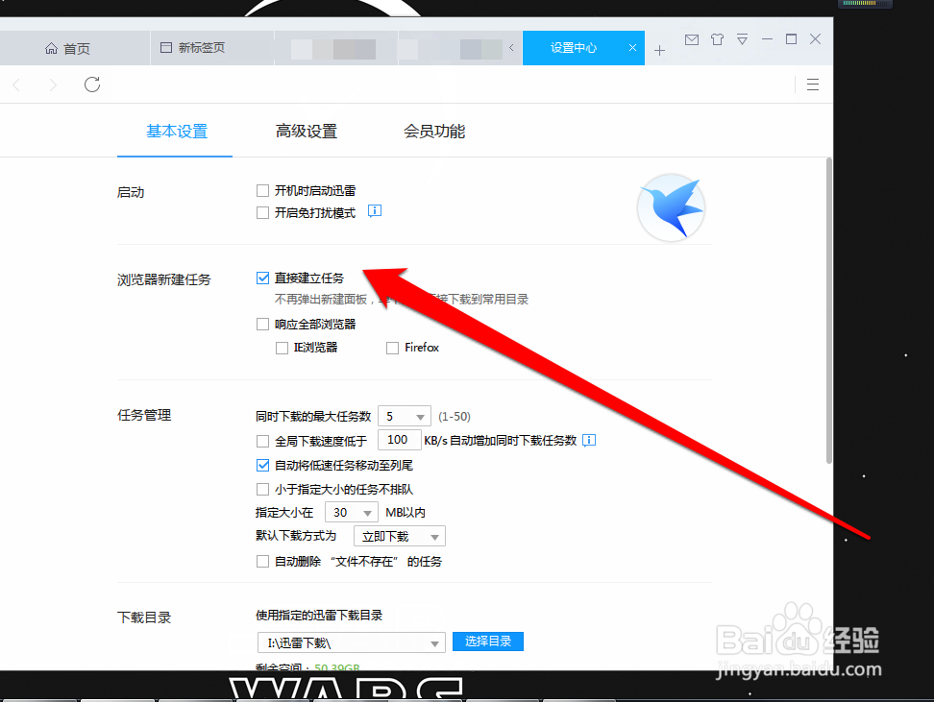The image size is (934, 702).
Task: Show info for 开启免打扰模式
Action: click(375, 210)
